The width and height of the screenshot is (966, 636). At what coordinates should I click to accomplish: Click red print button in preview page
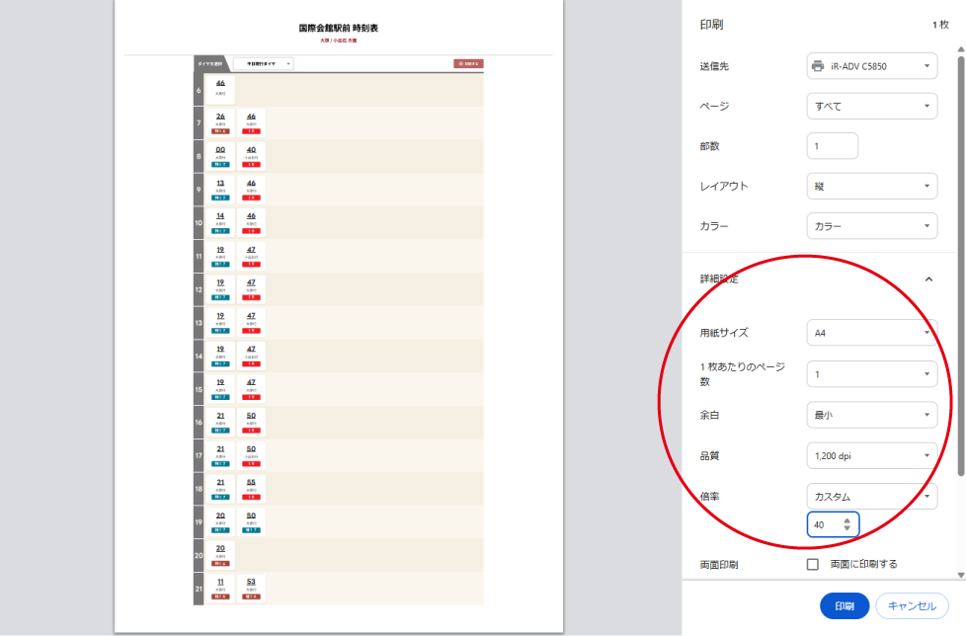point(468,63)
